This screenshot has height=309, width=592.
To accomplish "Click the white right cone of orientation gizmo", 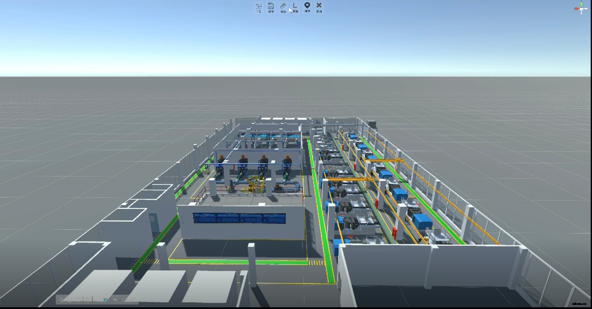I will tap(586, 9).
